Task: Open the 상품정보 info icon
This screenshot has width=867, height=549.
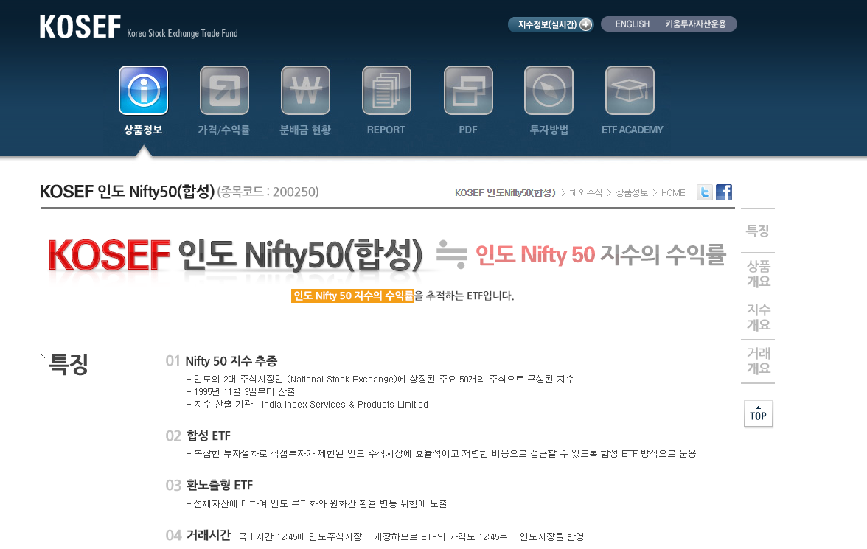Action: (x=143, y=90)
